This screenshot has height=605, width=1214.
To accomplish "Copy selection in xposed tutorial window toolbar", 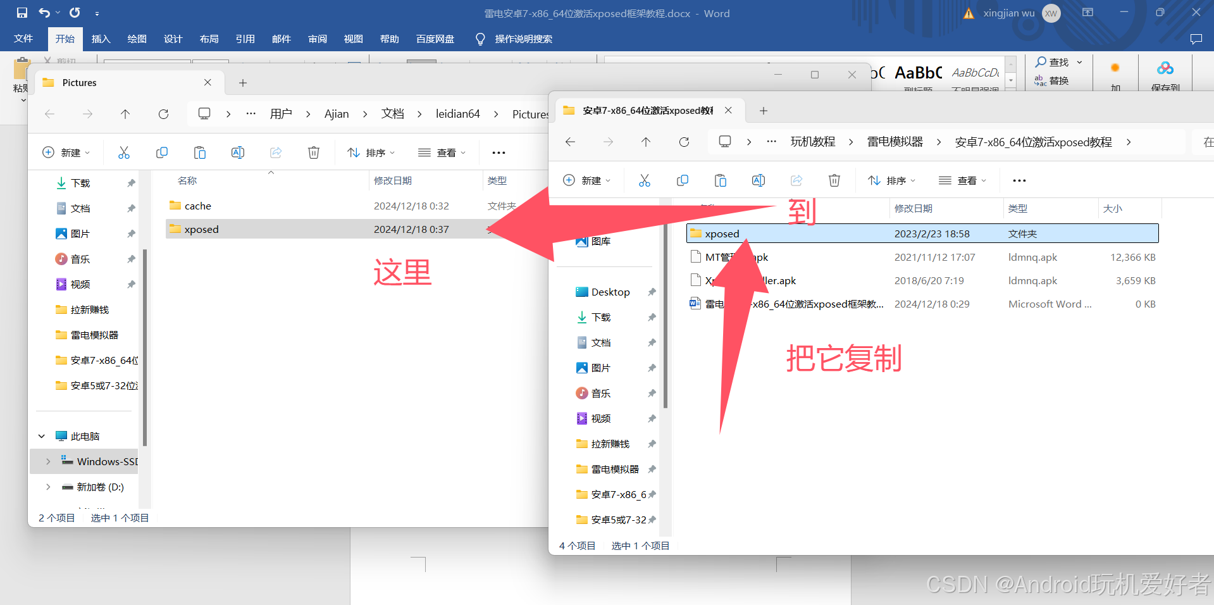I will tap(683, 180).
